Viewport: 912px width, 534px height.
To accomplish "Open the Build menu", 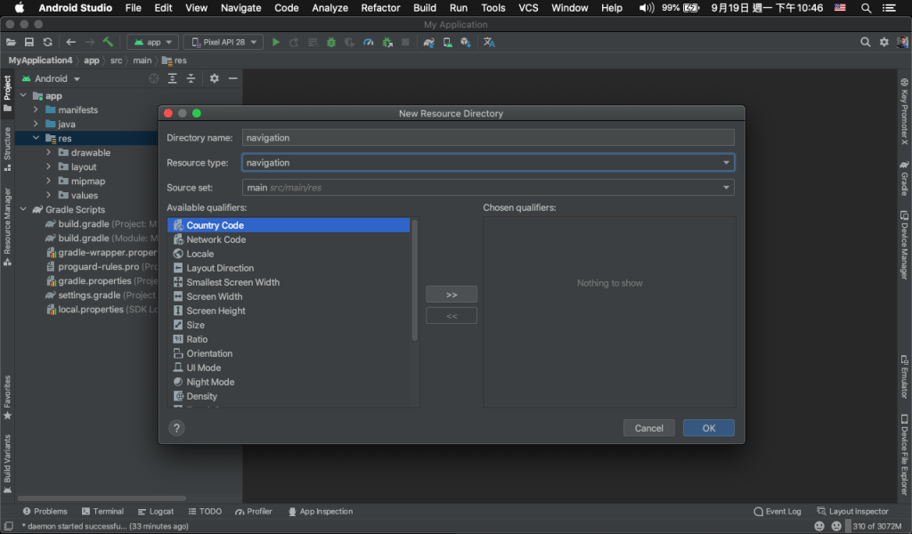I will tap(425, 8).
